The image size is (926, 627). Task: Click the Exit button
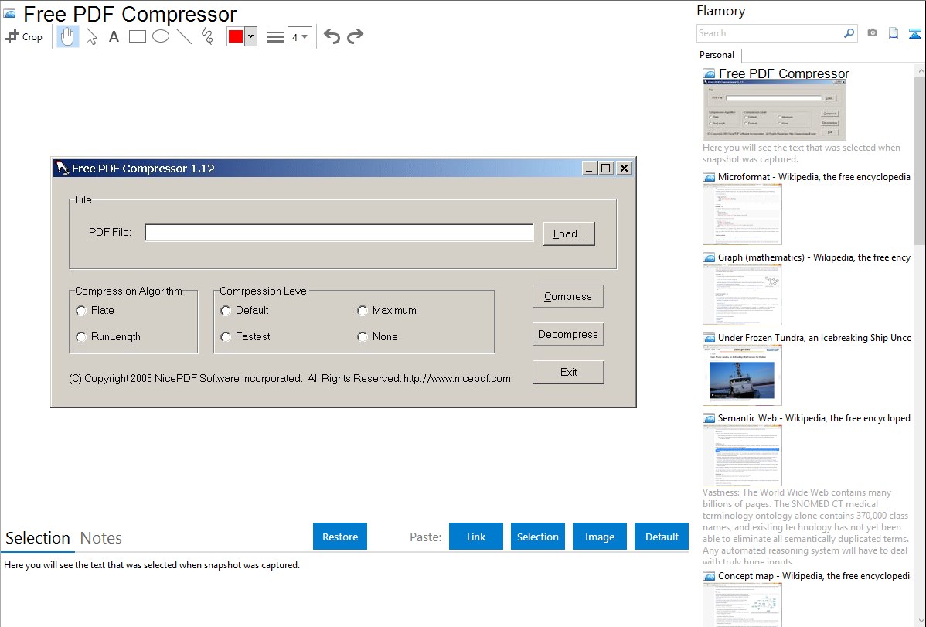pos(568,373)
